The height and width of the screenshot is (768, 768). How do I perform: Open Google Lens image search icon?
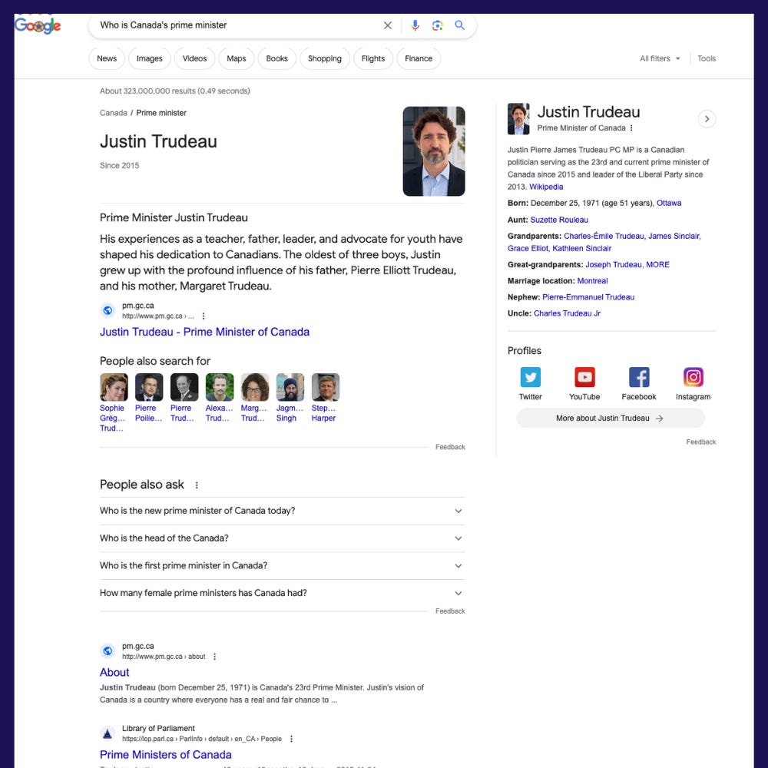pos(438,25)
